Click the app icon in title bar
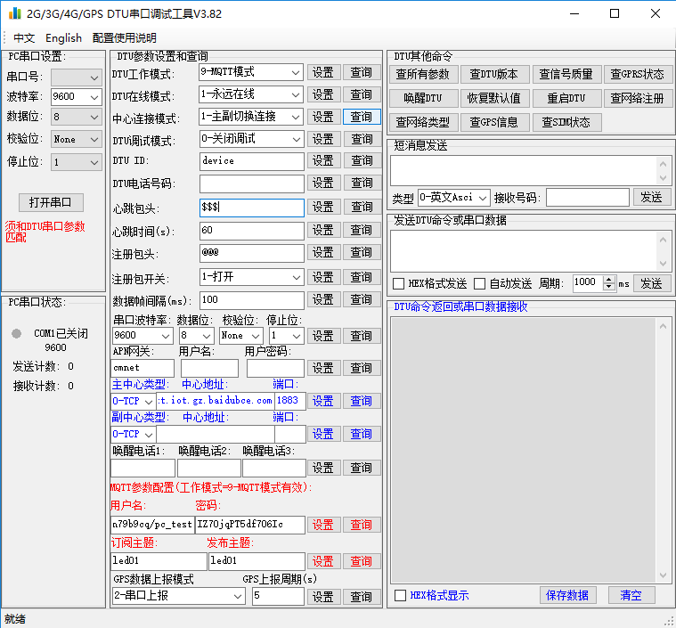 pyautogui.click(x=13, y=14)
